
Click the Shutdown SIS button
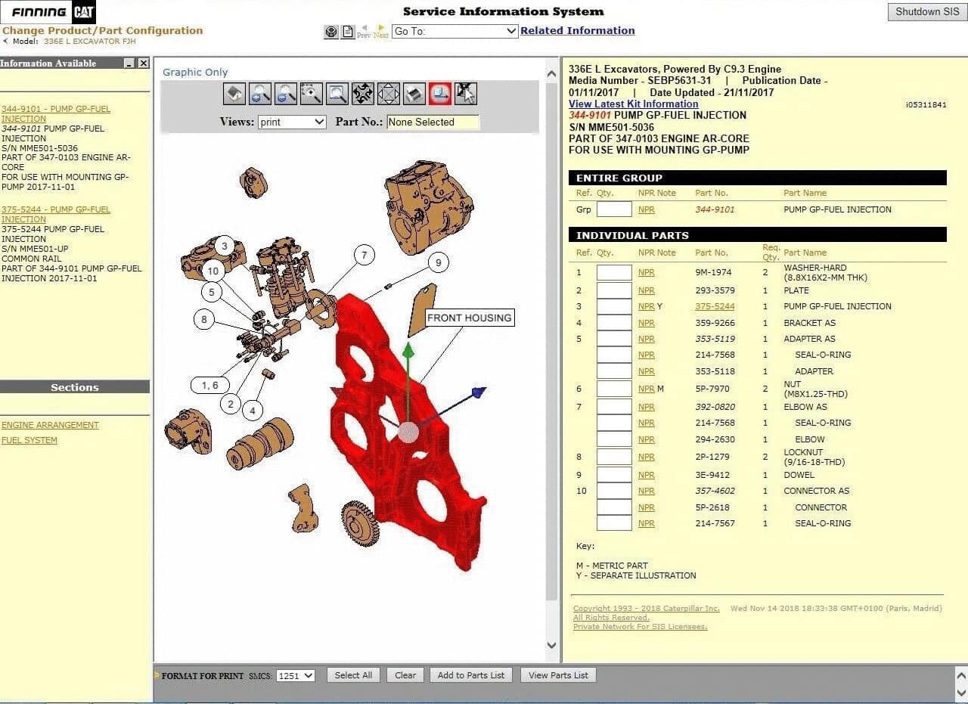(x=927, y=12)
